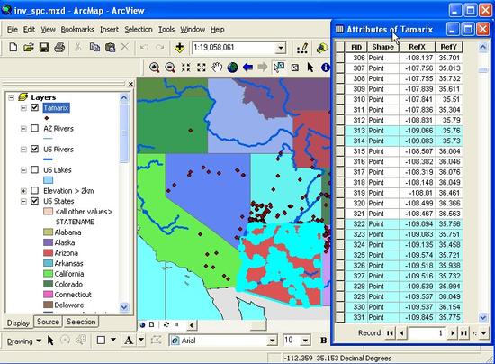
Task: Enable the AZ Rivers layer checkbox
Action: (35, 128)
